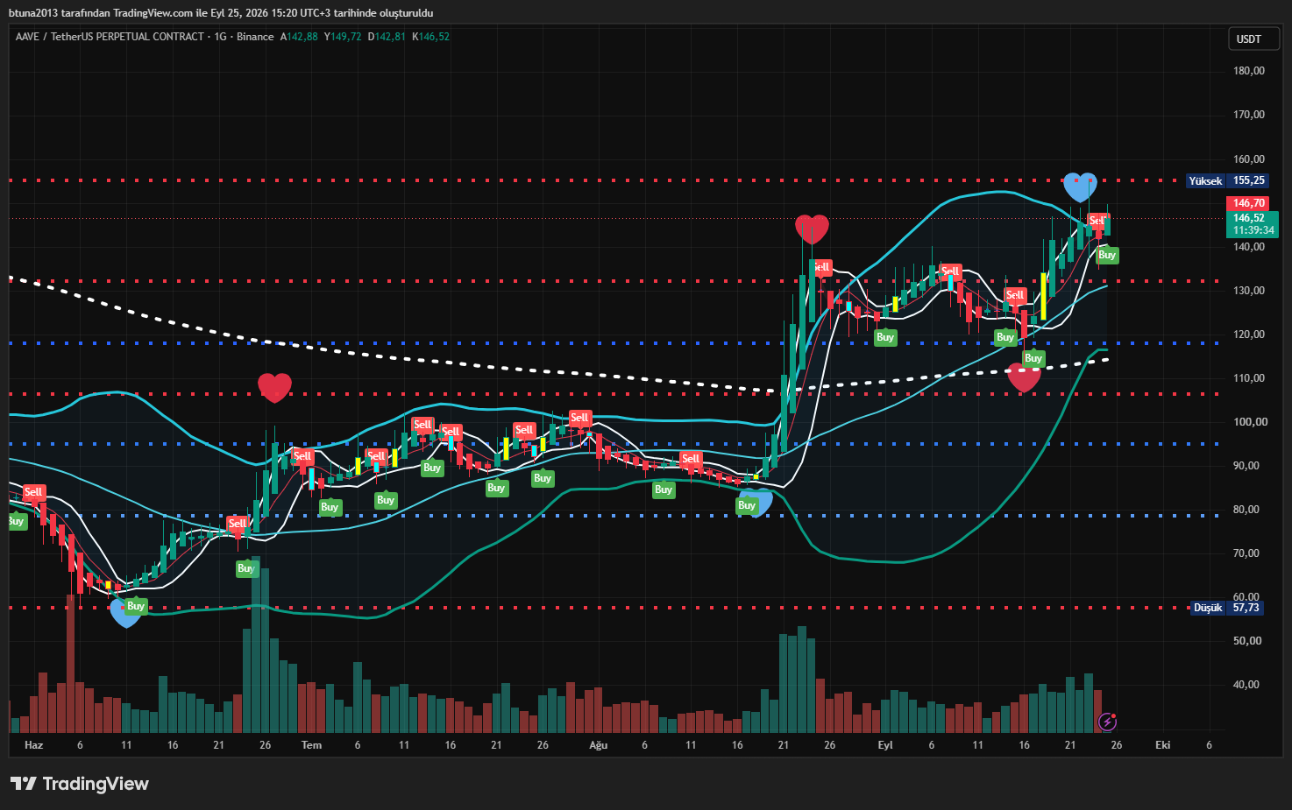This screenshot has width=1292, height=810.
Task: Click the 40,00 price axis label
Action: (x=1246, y=685)
